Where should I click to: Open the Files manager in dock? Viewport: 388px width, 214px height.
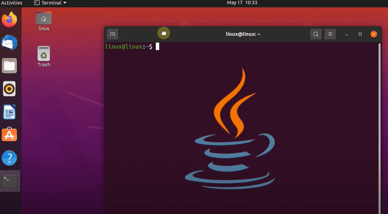(9, 66)
